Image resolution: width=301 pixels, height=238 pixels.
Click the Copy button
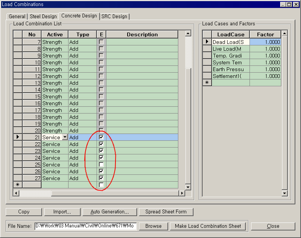23,212
